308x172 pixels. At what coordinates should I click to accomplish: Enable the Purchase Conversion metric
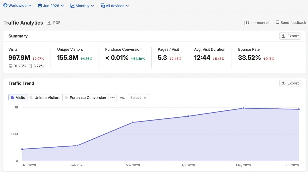85,98
